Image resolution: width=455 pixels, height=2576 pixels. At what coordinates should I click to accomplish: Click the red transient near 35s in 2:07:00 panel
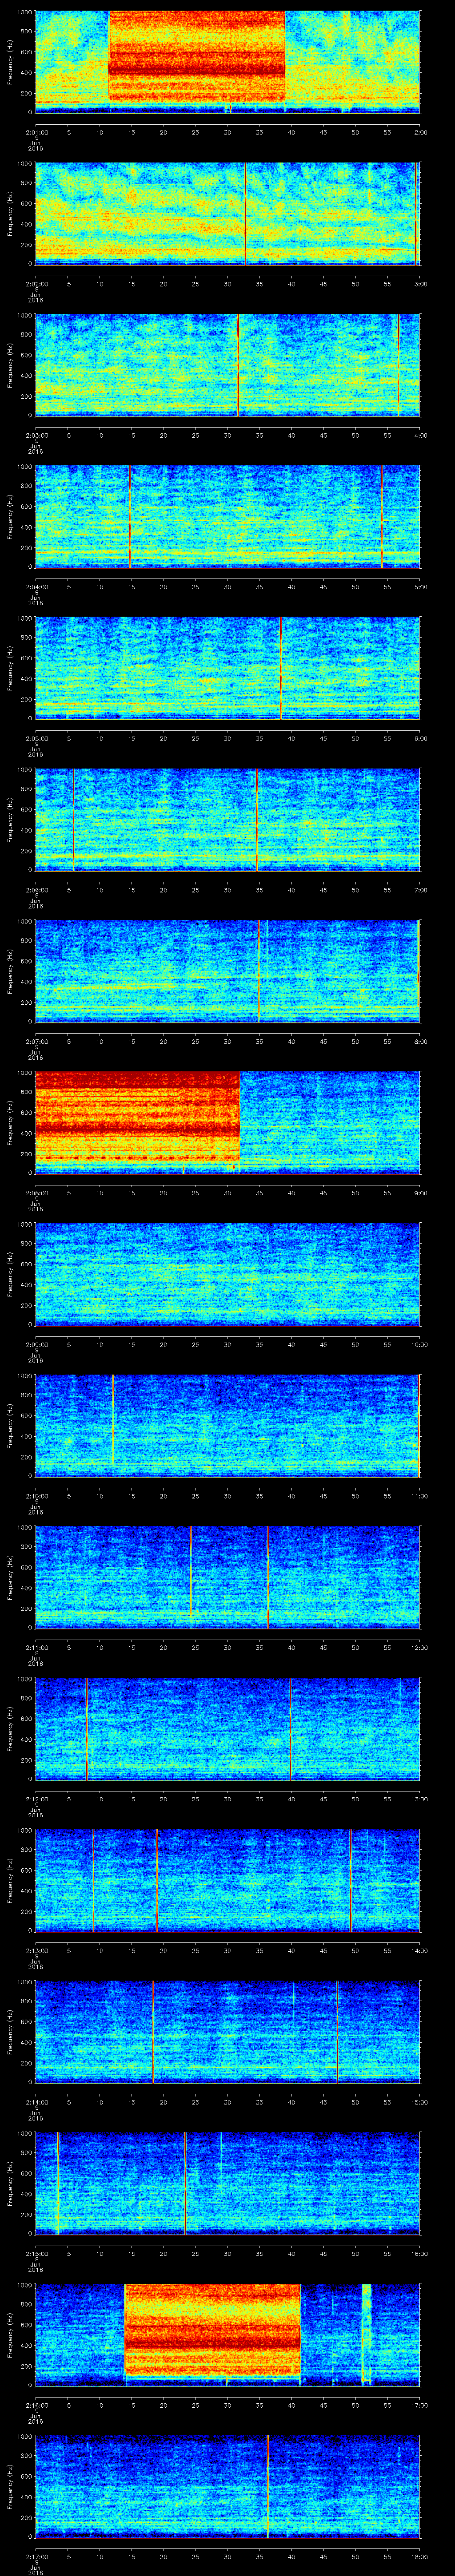pyautogui.click(x=259, y=970)
